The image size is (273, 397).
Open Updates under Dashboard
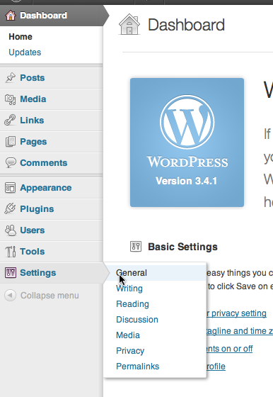(x=25, y=52)
